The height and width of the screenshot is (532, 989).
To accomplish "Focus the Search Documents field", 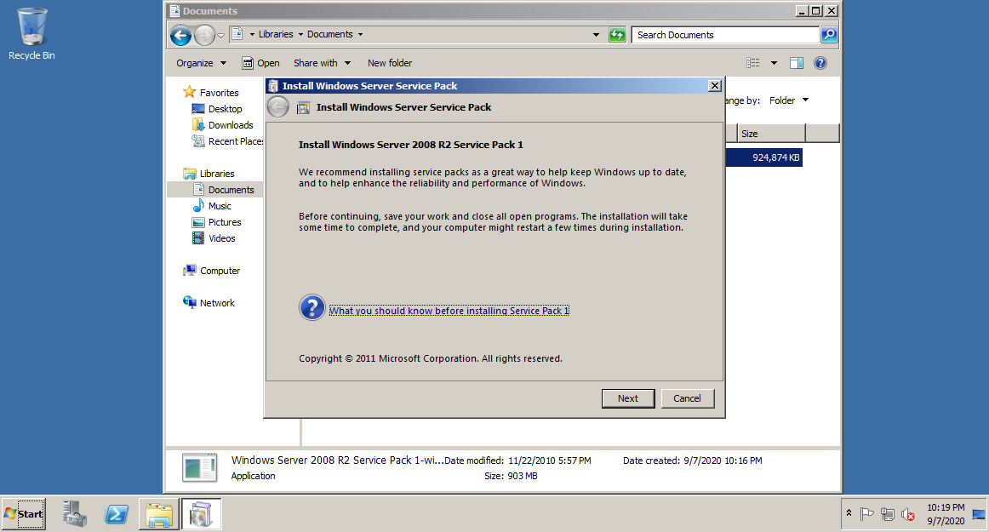I will (x=725, y=35).
